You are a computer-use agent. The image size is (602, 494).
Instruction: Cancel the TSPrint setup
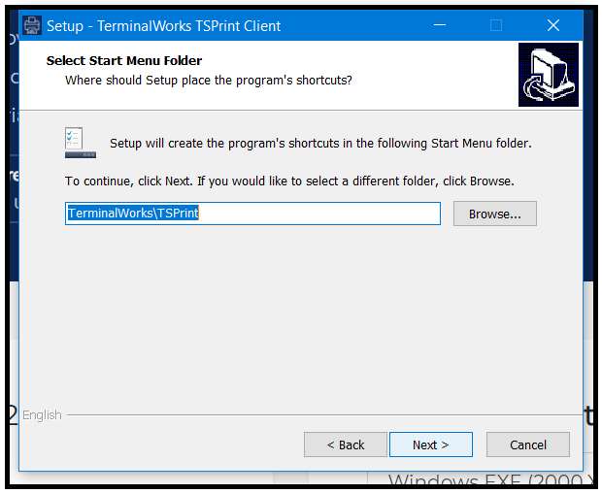(528, 445)
